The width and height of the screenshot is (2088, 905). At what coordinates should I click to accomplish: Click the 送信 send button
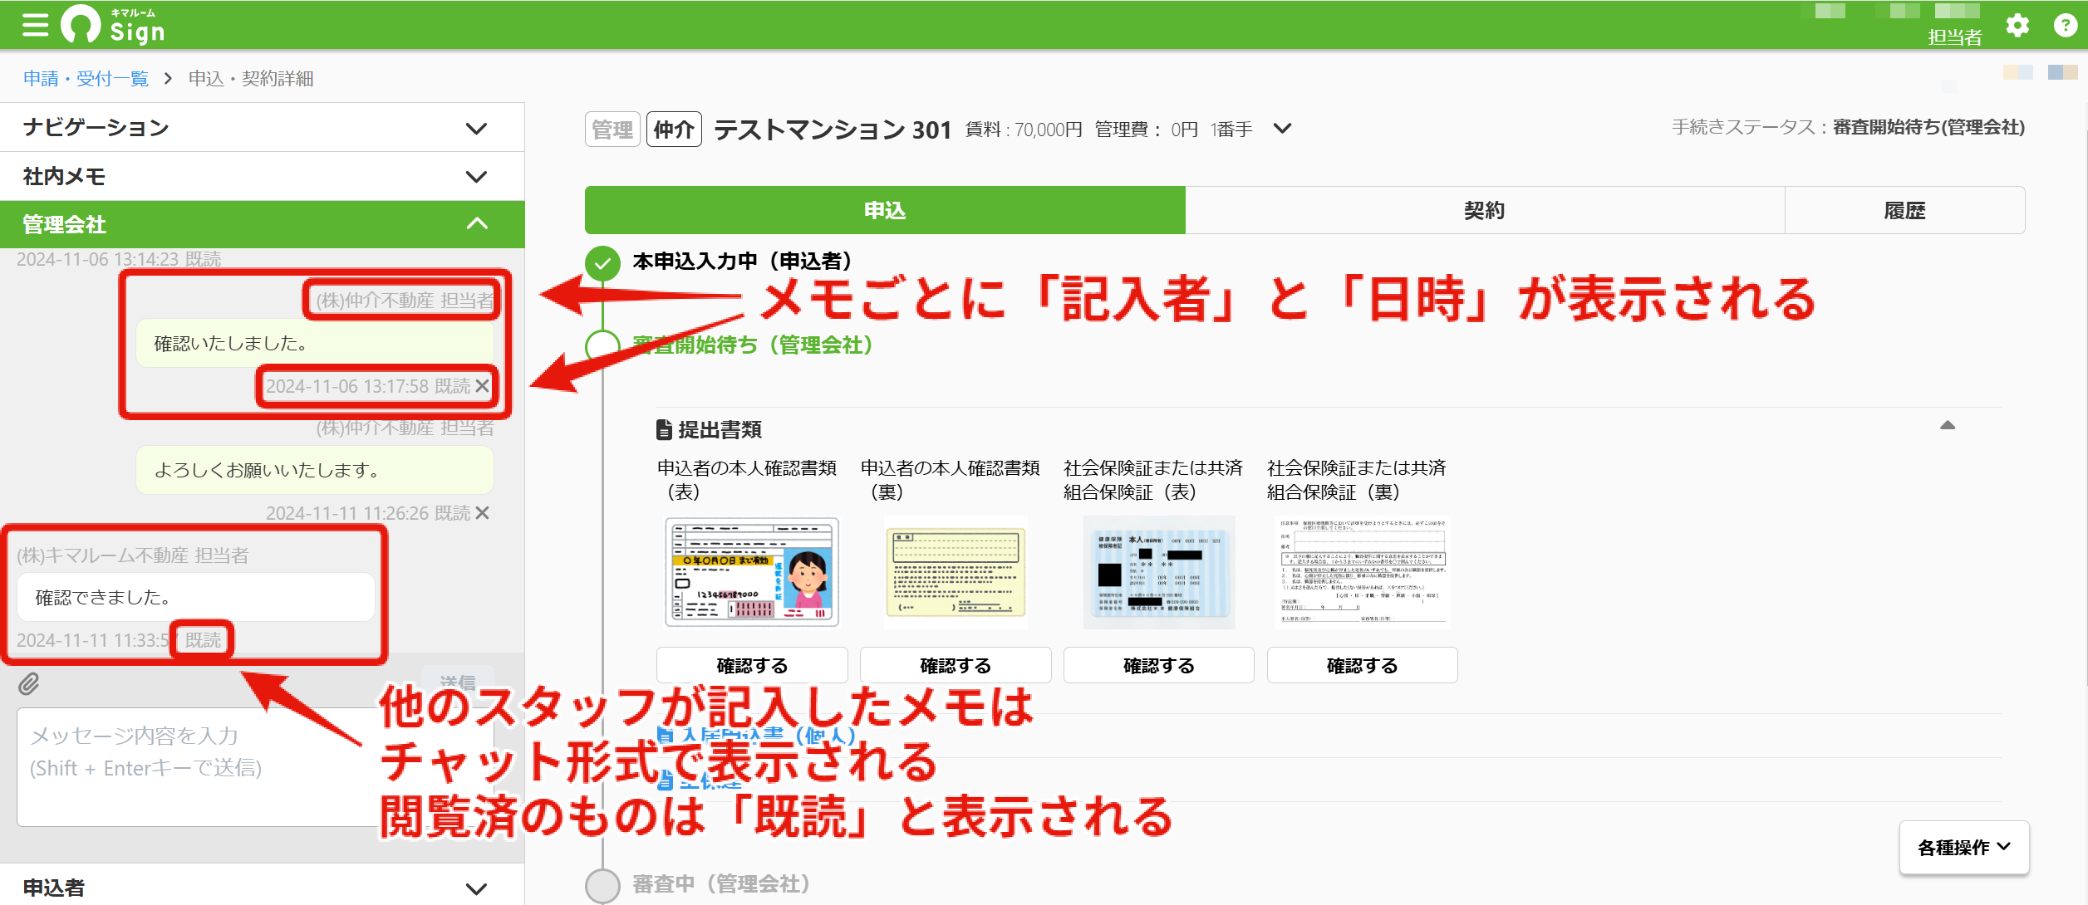pos(458,682)
